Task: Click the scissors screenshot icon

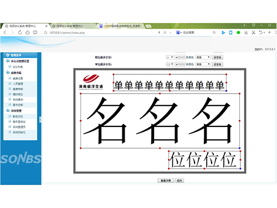Action: pos(254,33)
